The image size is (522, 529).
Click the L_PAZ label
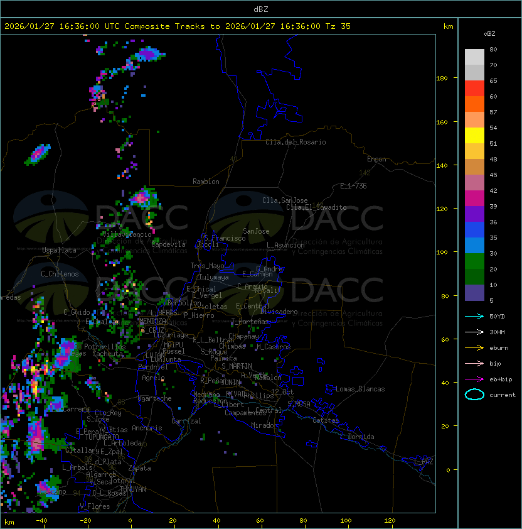pos(423,462)
